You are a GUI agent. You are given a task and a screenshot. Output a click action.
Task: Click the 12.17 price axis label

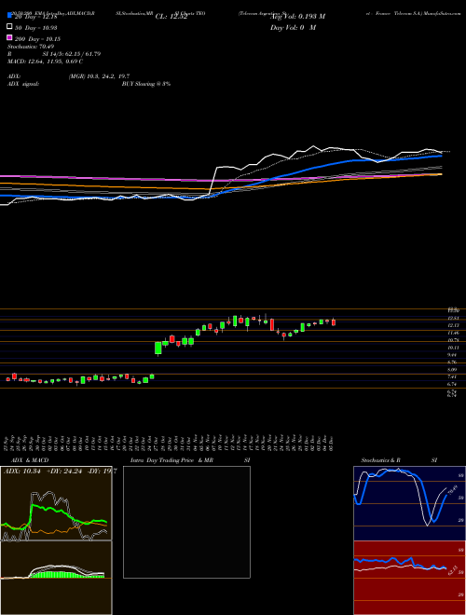pos(453,325)
